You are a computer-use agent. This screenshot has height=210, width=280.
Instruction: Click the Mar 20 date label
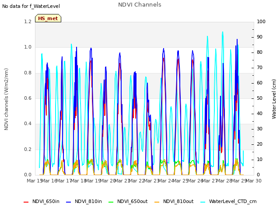coord(108,181)
